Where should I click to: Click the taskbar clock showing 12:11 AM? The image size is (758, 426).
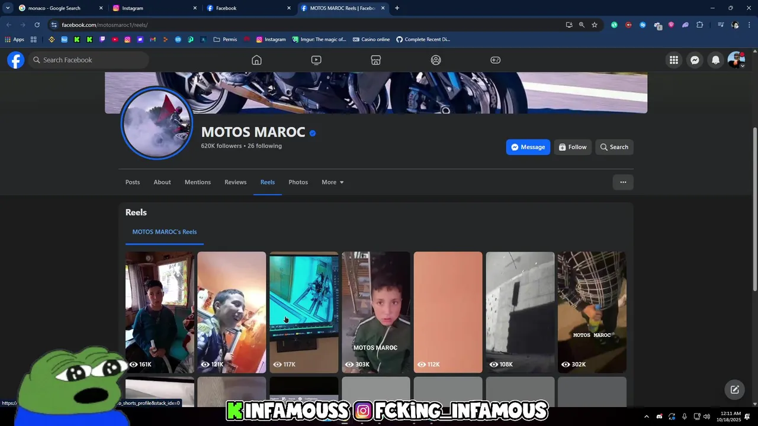[x=728, y=417]
